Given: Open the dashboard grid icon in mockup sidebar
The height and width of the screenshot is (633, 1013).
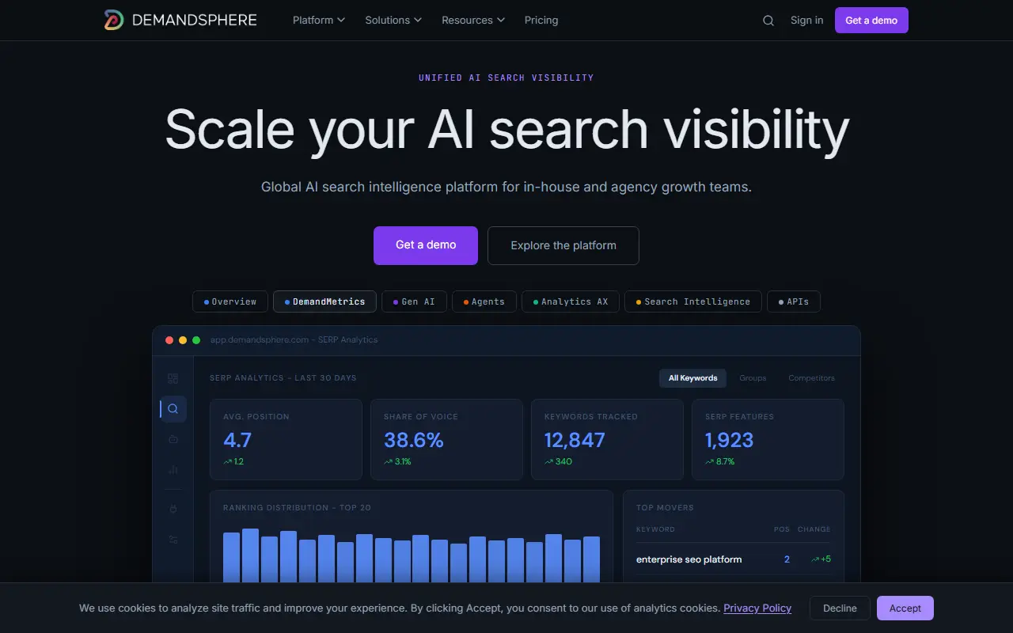Looking at the screenshot, I should point(173,379).
